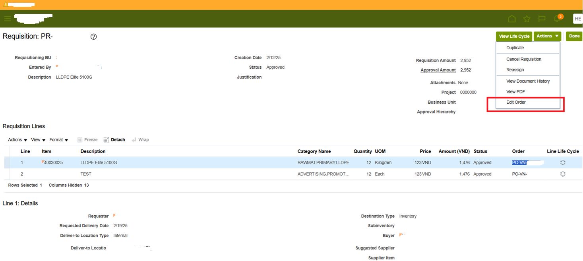
Task: Click the Category Name column header
Action: click(314, 151)
